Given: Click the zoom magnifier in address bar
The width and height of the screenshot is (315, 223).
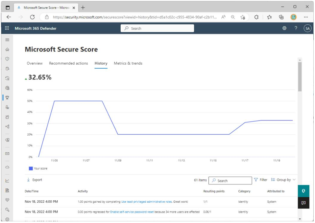Looking at the screenshot, I should tap(233, 17).
